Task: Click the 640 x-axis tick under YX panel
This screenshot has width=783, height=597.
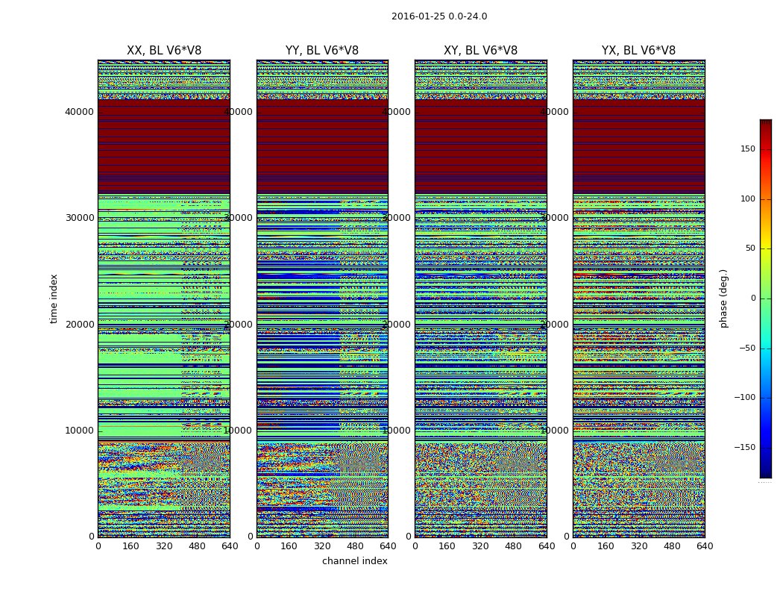Action: [705, 546]
